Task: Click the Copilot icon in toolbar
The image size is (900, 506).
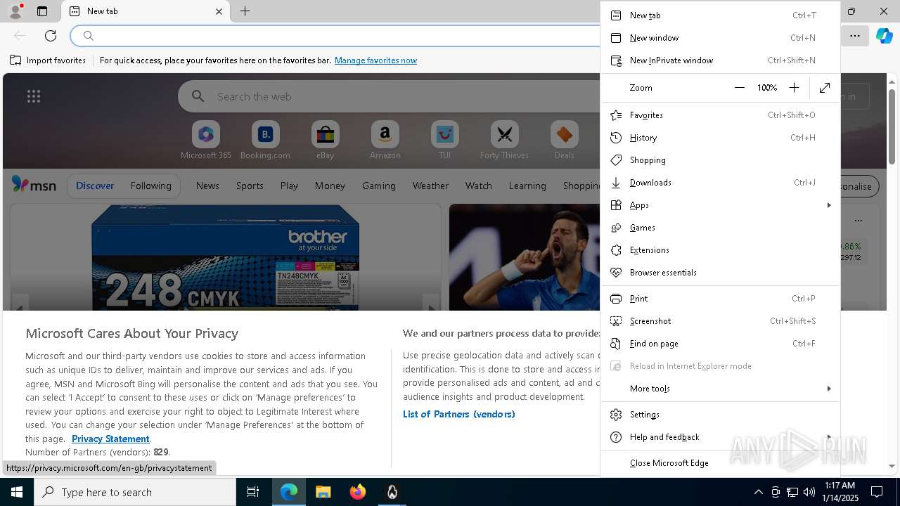Action: point(884,35)
